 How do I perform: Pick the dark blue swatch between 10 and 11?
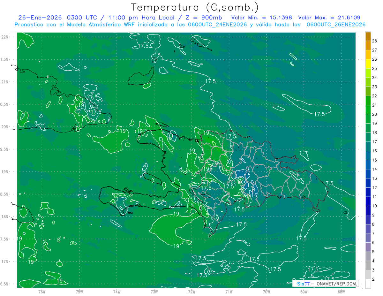pos(368,201)
